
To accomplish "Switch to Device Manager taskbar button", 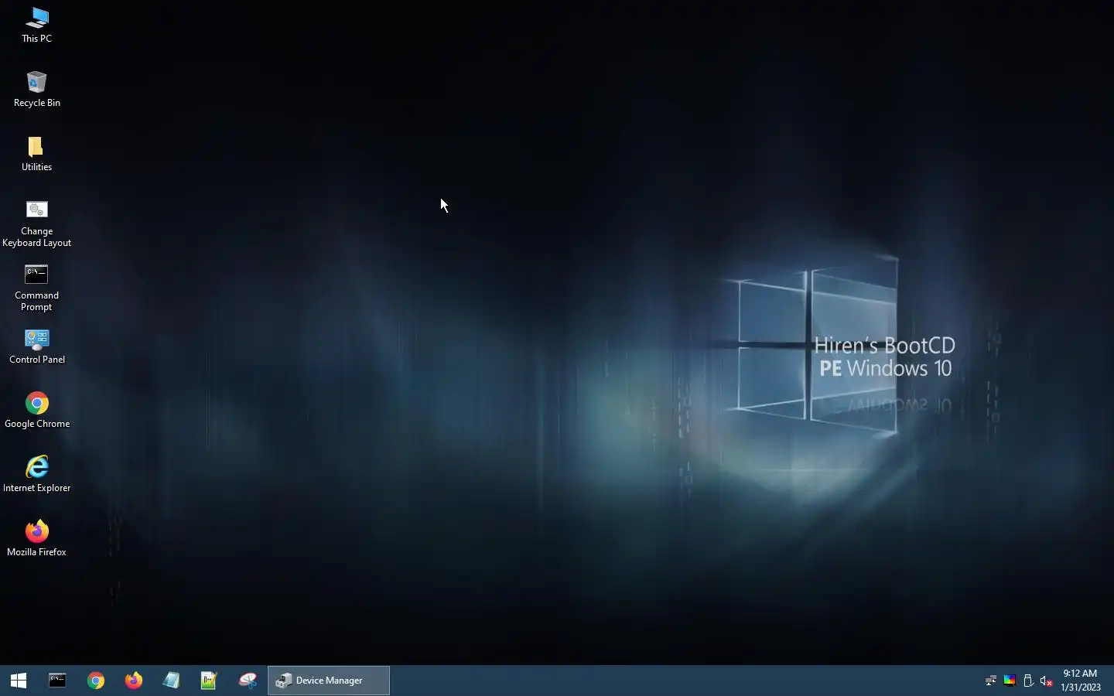I will click(329, 681).
